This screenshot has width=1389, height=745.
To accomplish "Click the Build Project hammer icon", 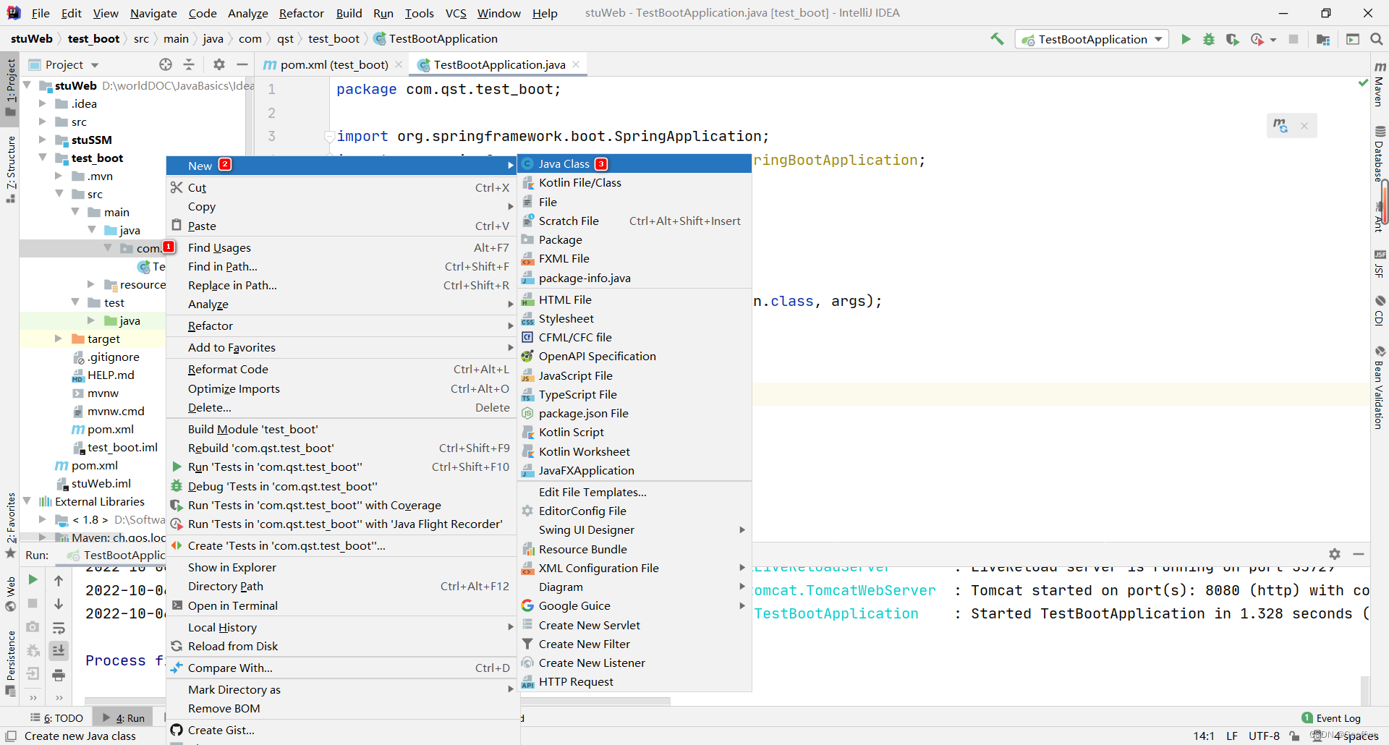I will 997,39.
